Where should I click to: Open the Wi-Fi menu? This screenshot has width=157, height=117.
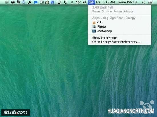click(x=78, y=2)
